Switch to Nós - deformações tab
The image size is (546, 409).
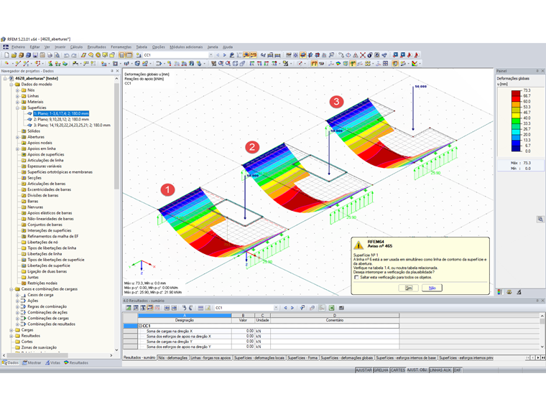tap(172, 357)
